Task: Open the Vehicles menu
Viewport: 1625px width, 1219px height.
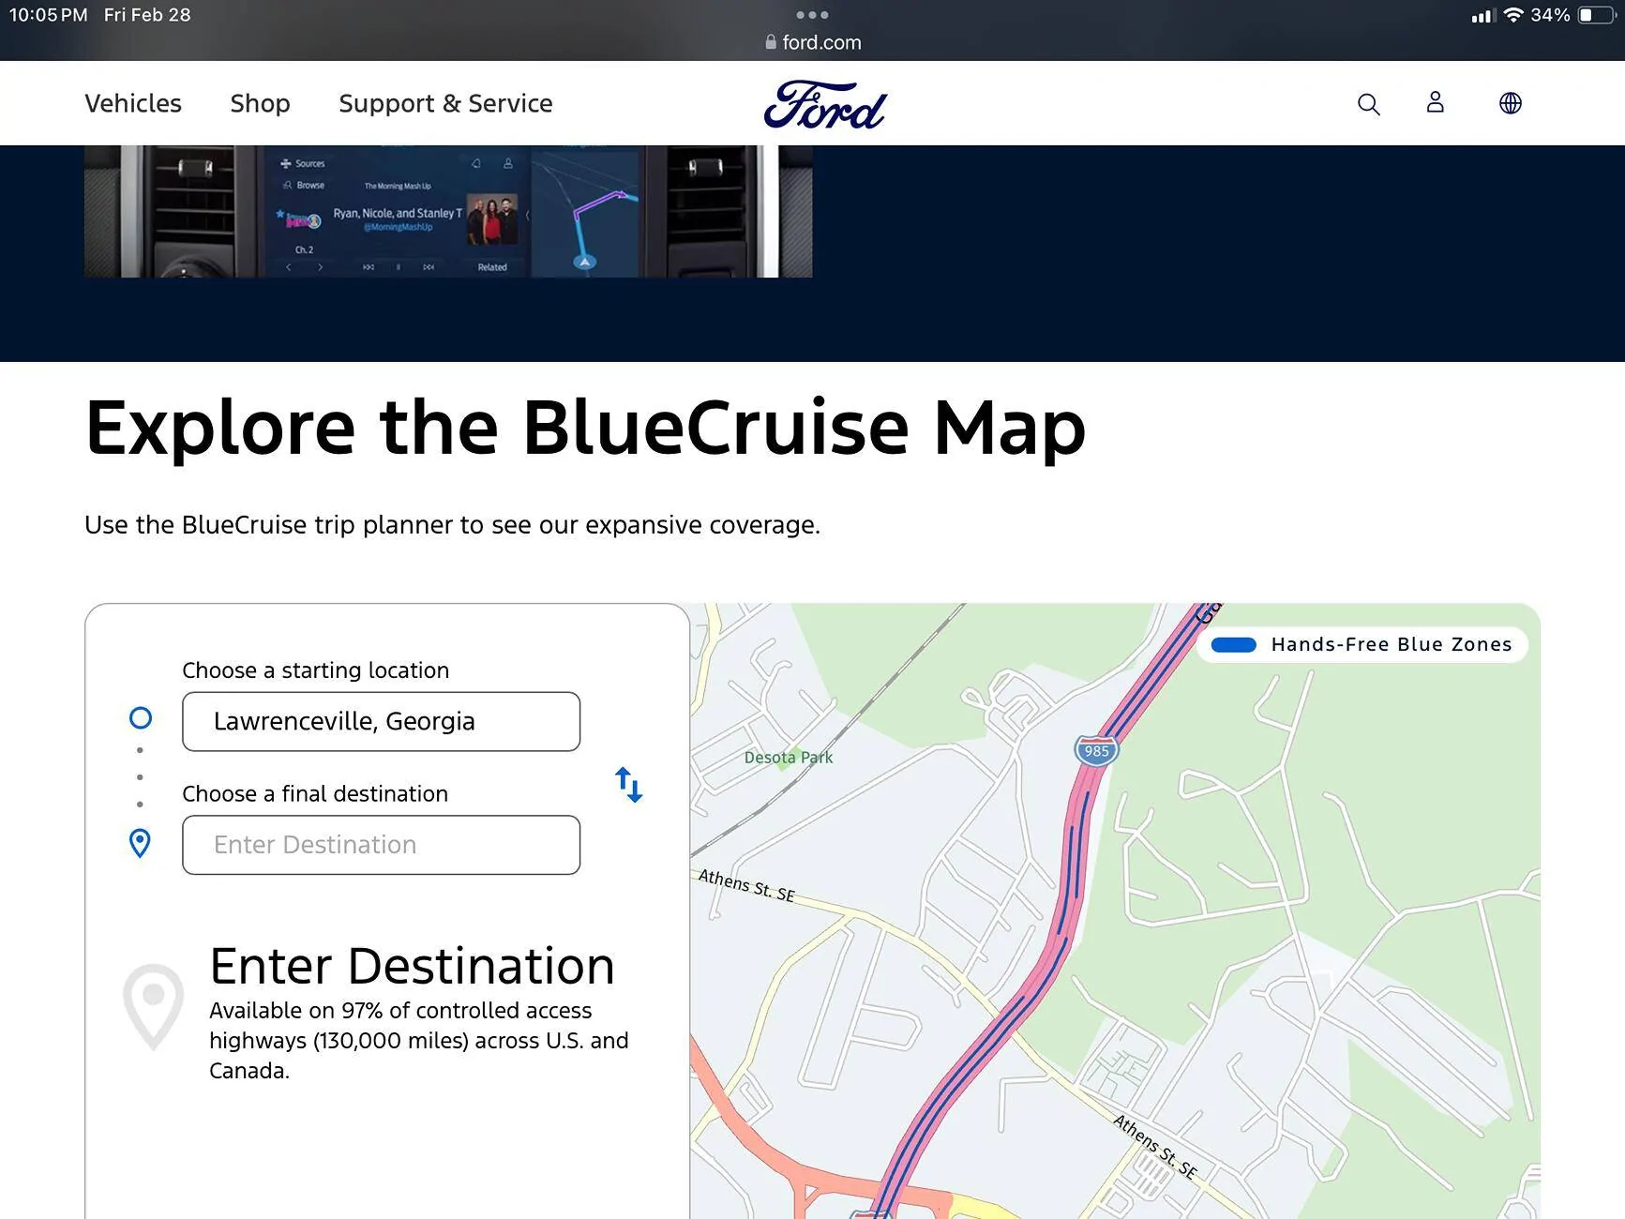Action: pyautogui.click(x=133, y=103)
